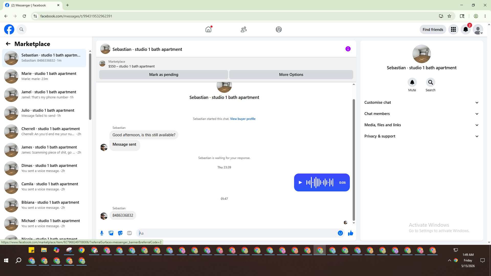Click 'Good afternoon, is this still available?' message

(x=144, y=135)
